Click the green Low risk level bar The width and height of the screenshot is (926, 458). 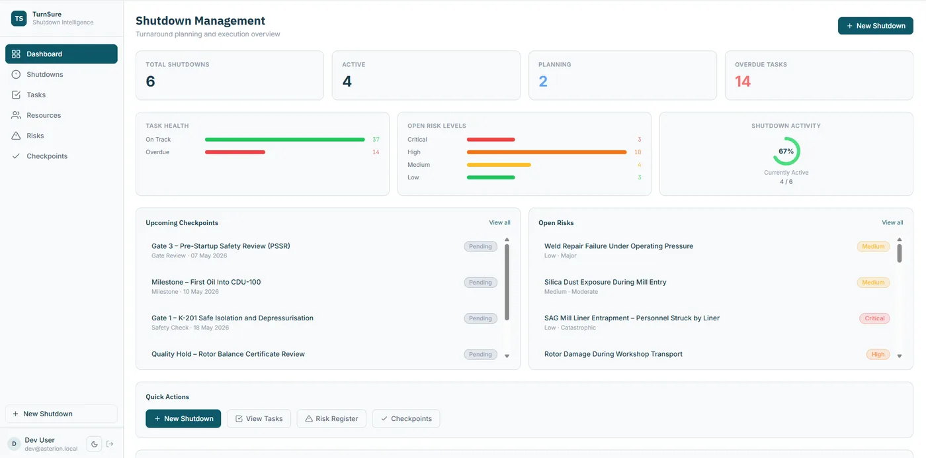tap(491, 177)
